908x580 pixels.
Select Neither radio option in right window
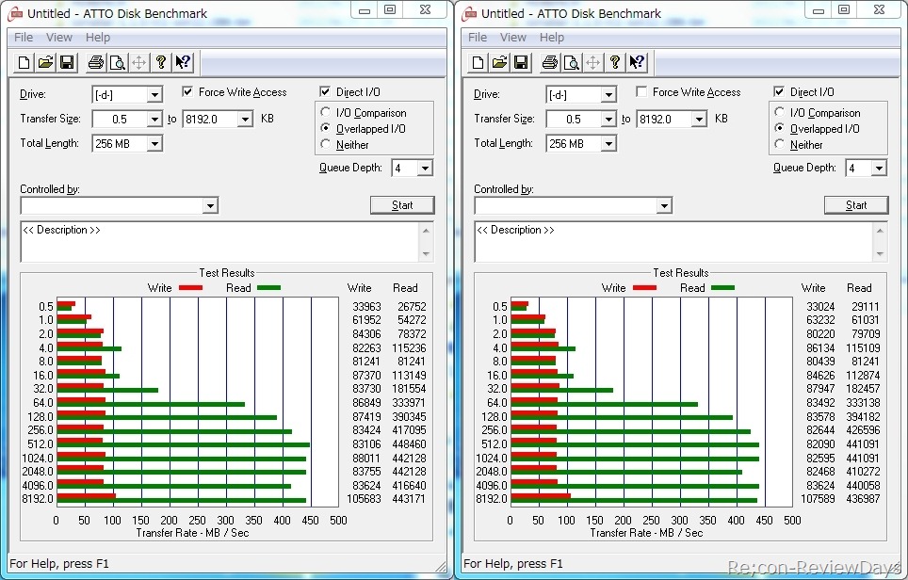coord(780,145)
